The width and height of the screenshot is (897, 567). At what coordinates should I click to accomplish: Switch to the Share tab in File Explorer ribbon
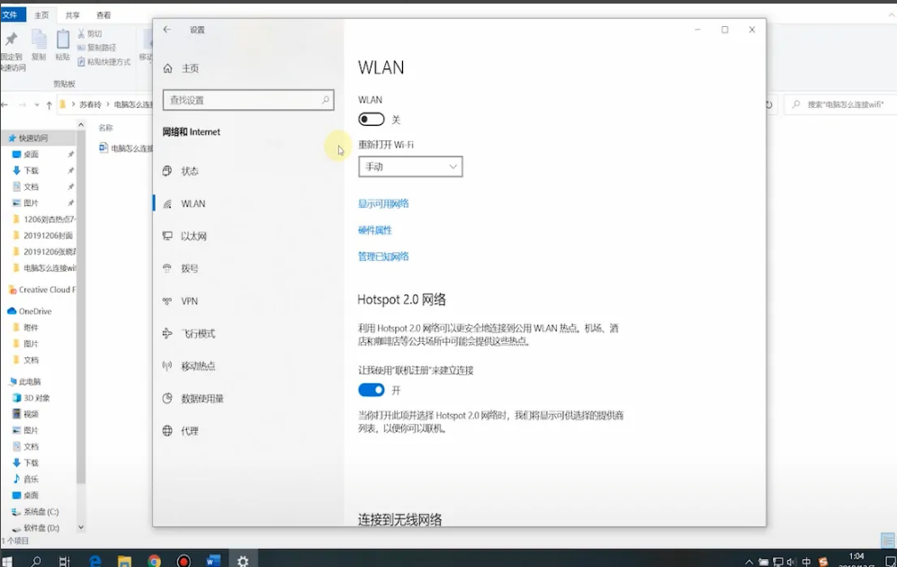point(73,15)
